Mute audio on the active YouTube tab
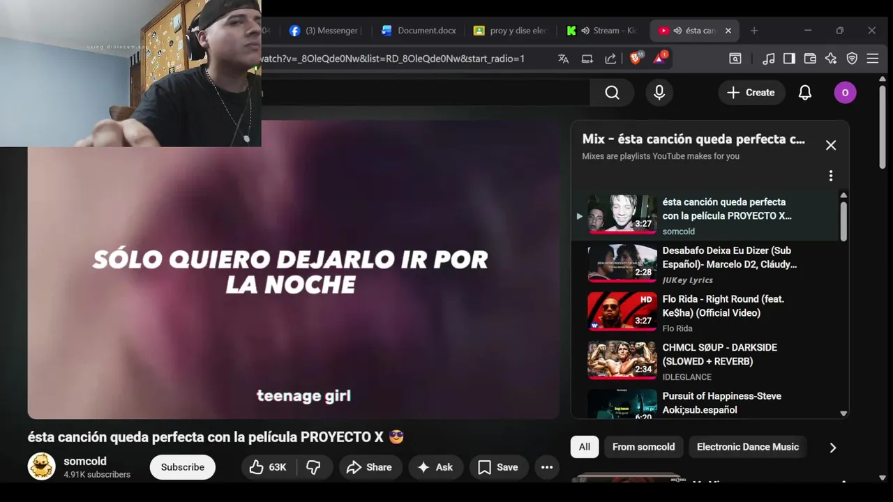Viewport: 893px width, 502px height. (x=677, y=31)
